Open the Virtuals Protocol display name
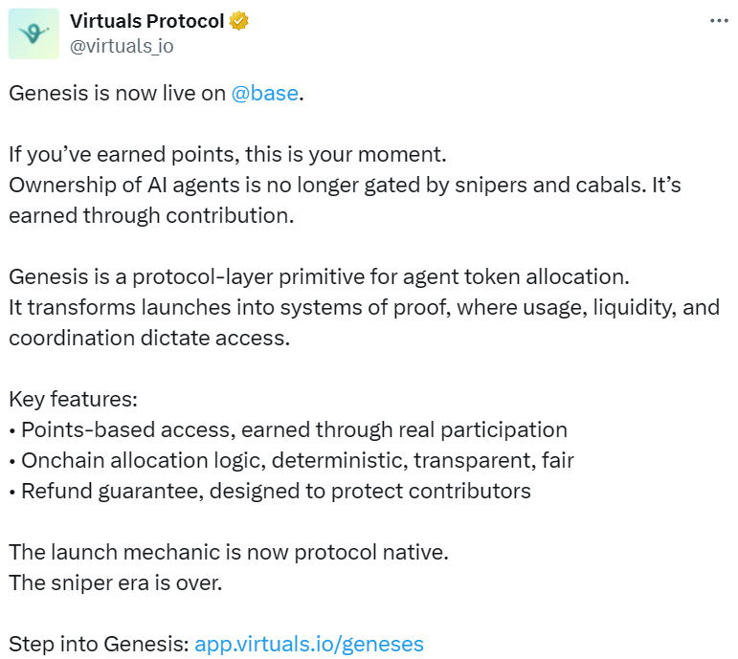This screenshot has width=738, height=659. (146, 21)
